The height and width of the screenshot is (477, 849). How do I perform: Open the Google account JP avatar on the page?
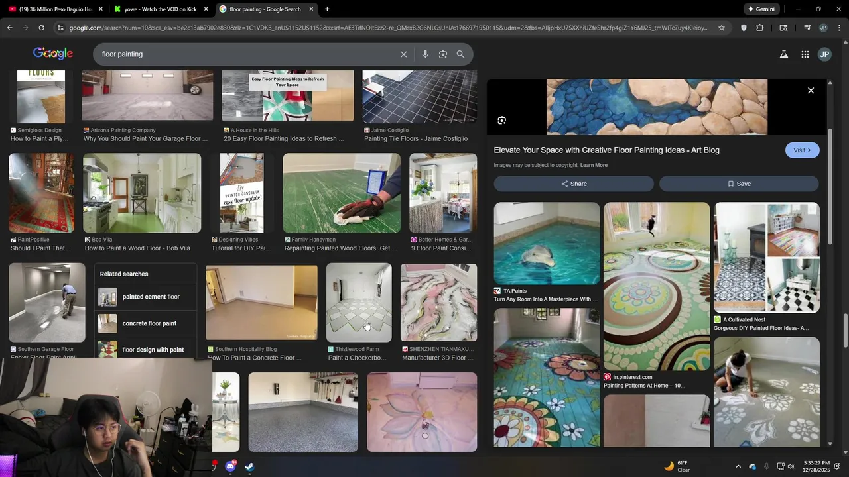[x=824, y=54]
